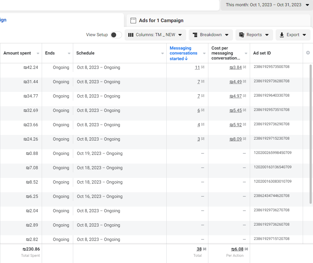Click the ₪5.45 cost per conversation value
313x263 pixels.
pyautogui.click(x=236, y=111)
